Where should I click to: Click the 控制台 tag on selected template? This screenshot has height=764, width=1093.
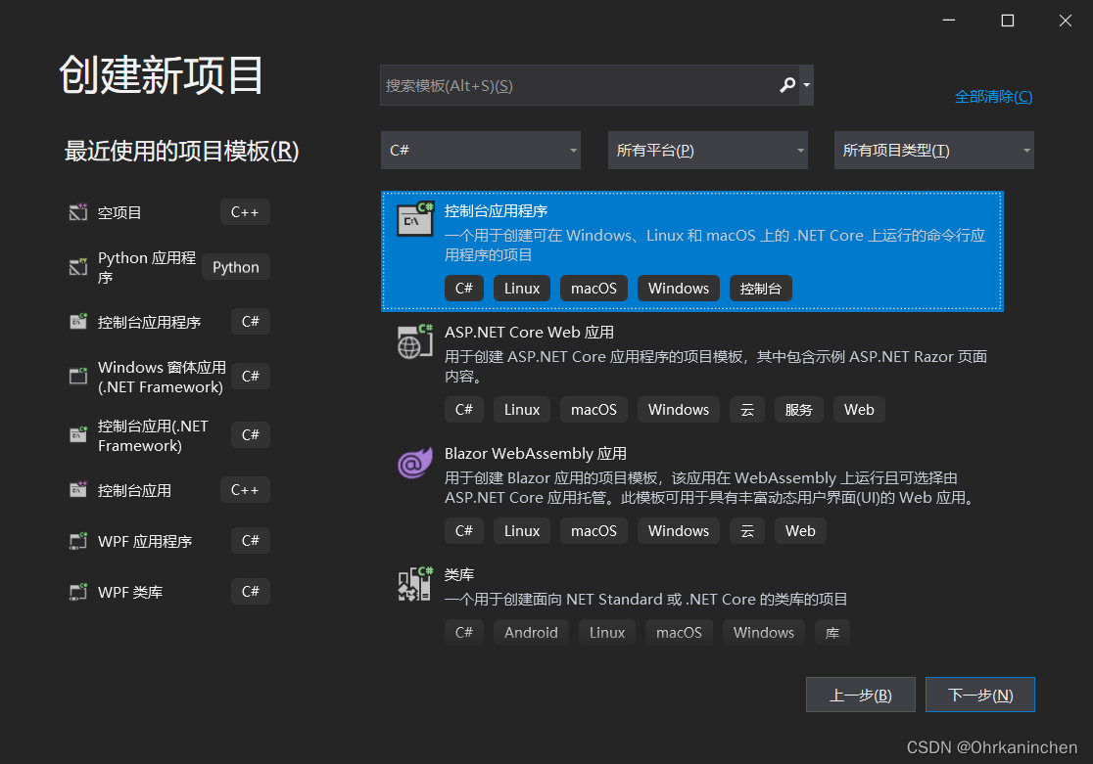pyautogui.click(x=761, y=289)
